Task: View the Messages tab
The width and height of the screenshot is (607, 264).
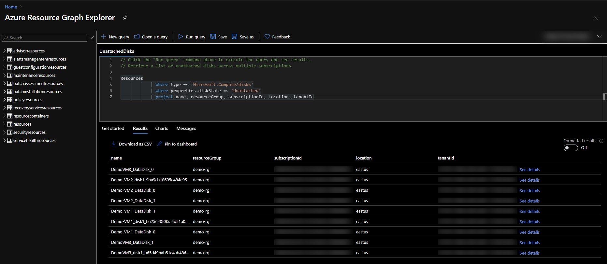Action: pyautogui.click(x=186, y=128)
